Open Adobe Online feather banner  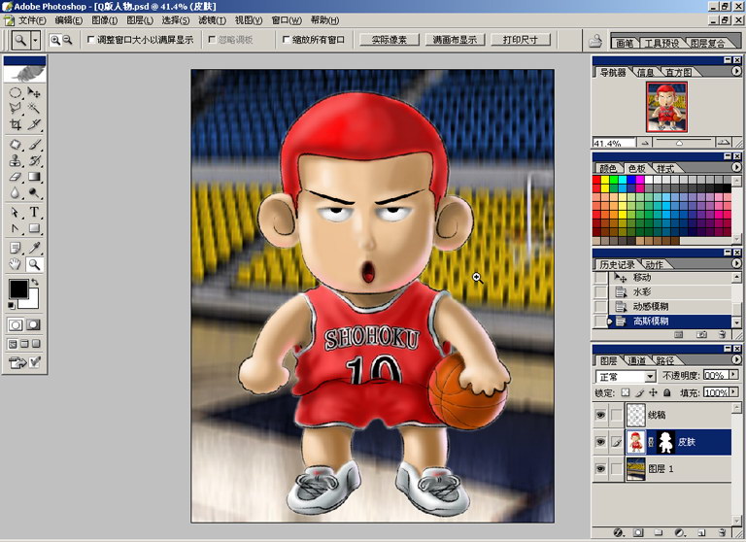tap(24, 74)
